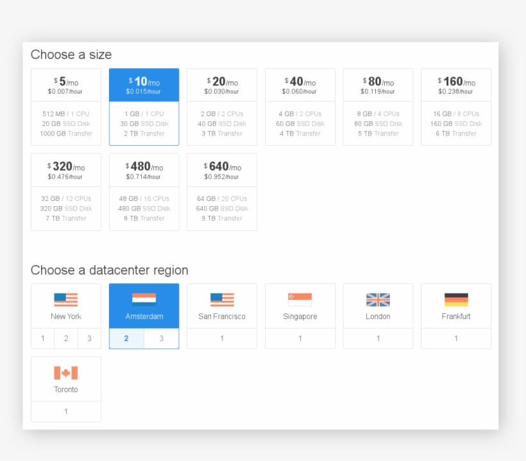The width and height of the screenshot is (526, 461).
Task: Select the $320/mo 32 GB plan
Action: 66,191
